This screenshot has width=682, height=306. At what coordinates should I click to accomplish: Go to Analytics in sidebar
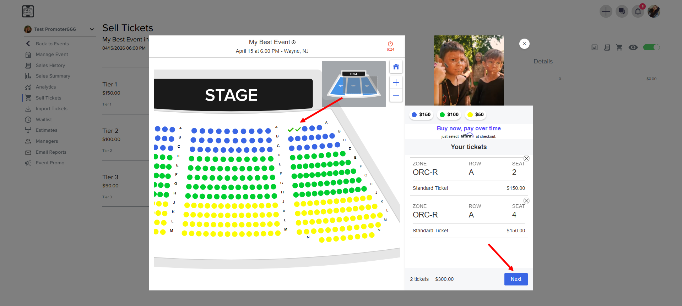coord(45,87)
